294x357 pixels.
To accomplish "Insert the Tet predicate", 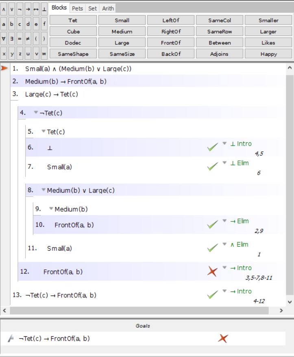I will (x=73, y=20).
